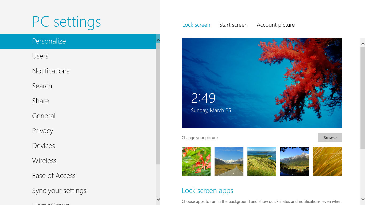The width and height of the screenshot is (365, 205).
Task: Open Sync your settings
Action: pyautogui.click(x=78, y=191)
